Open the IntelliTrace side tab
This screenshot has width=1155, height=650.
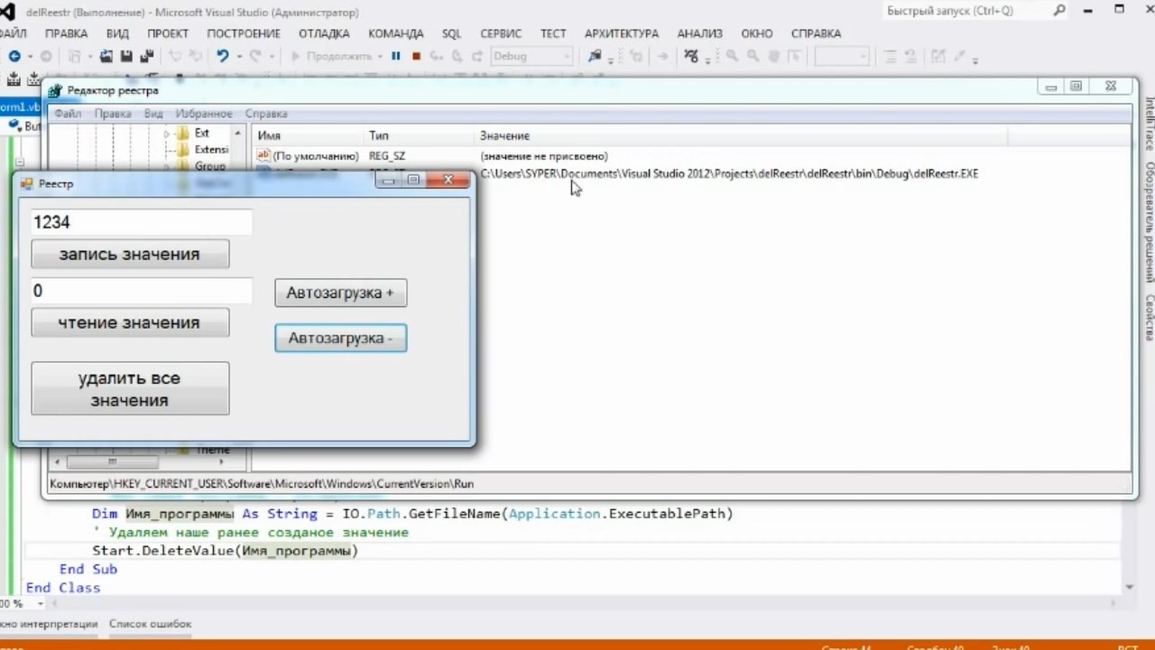point(1149,124)
